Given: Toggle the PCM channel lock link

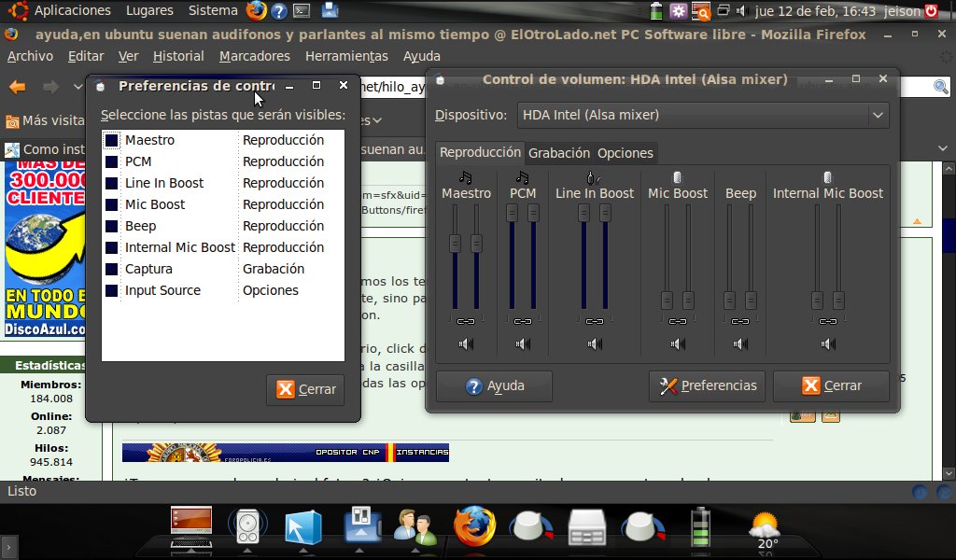Looking at the screenshot, I should pos(523,321).
